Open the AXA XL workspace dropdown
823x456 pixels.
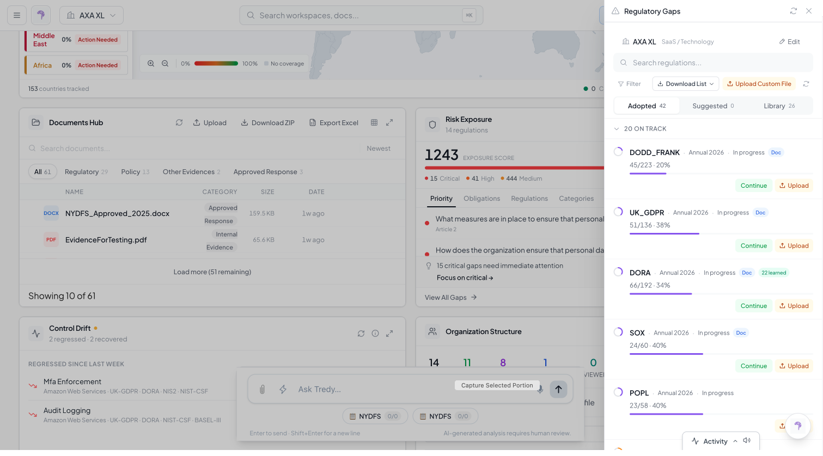(x=92, y=15)
